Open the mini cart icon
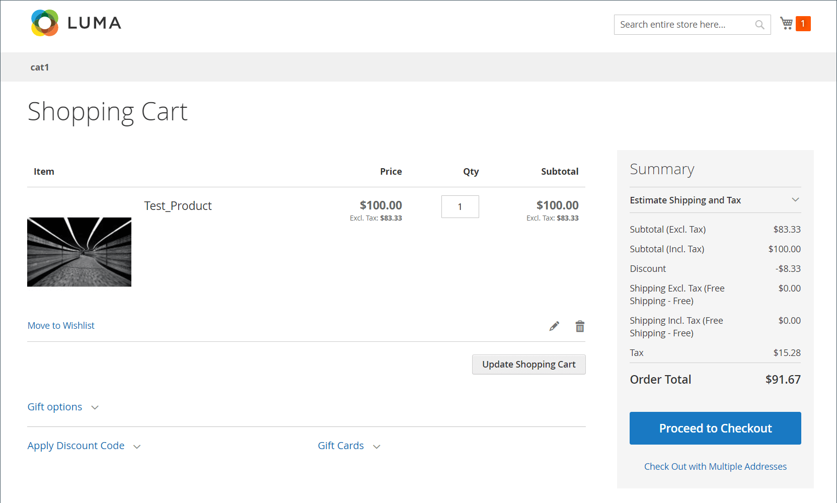The image size is (837, 503). pyautogui.click(x=786, y=24)
